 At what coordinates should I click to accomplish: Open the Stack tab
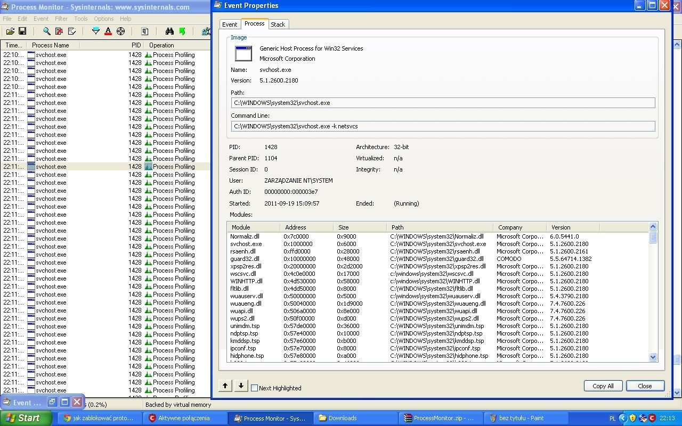tap(278, 24)
